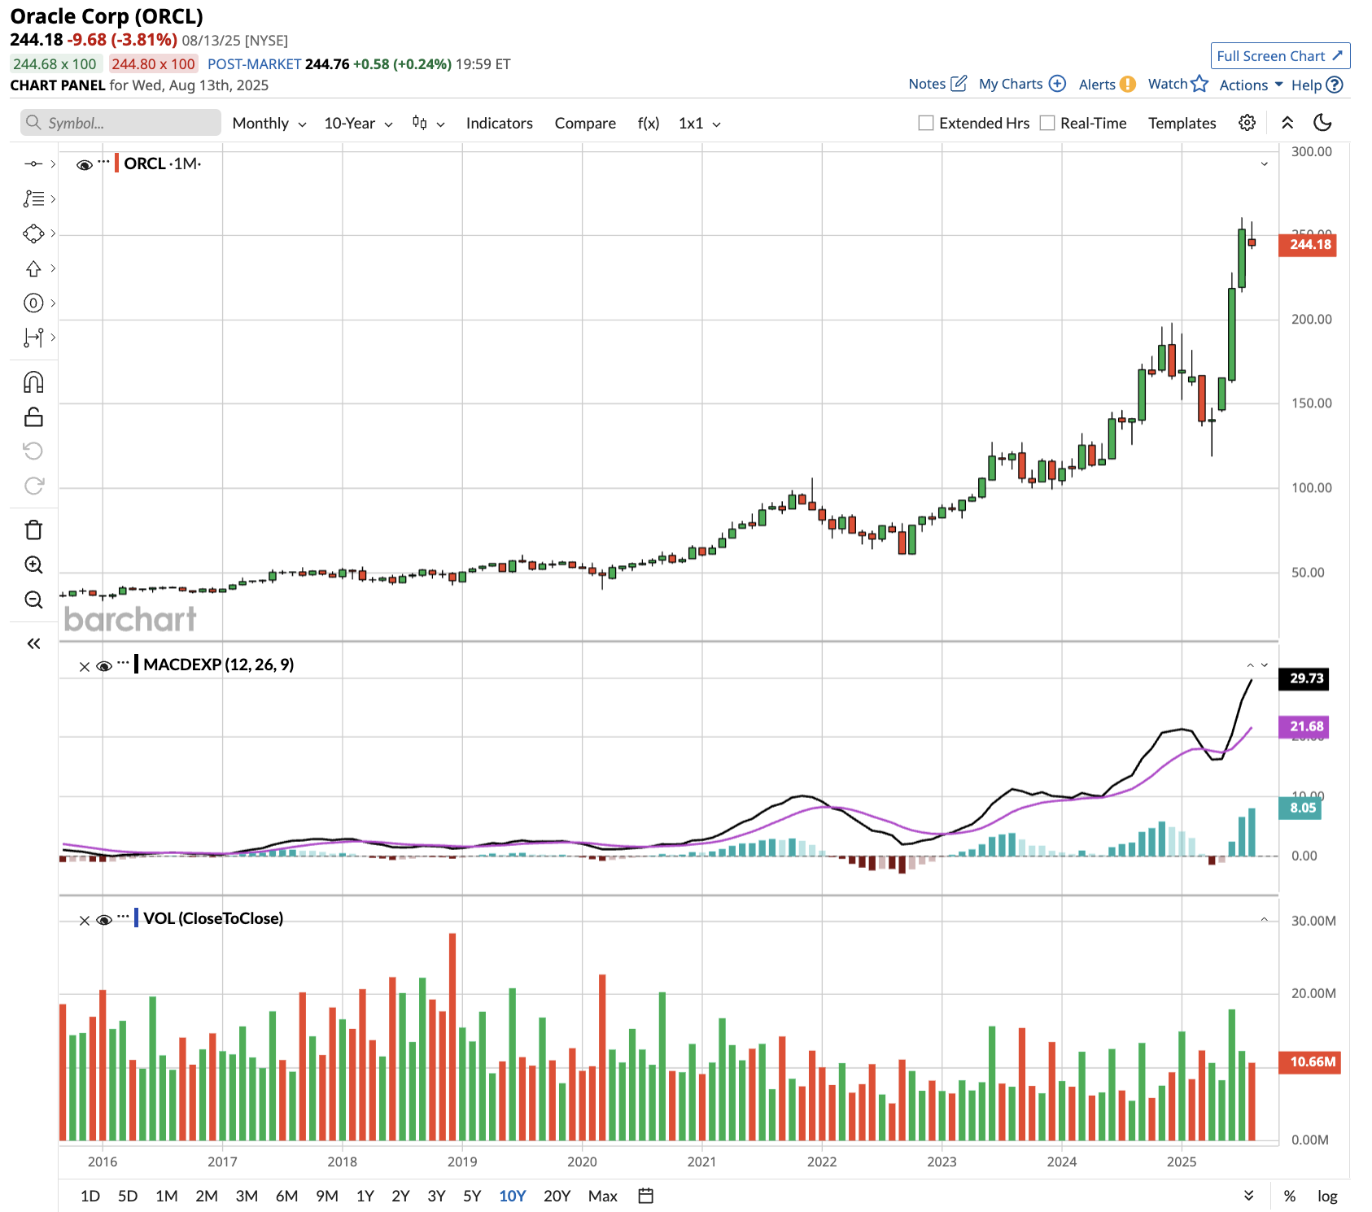Select the 20Y range tab
1372x1212 pixels.
pyautogui.click(x=557, y=1196)
